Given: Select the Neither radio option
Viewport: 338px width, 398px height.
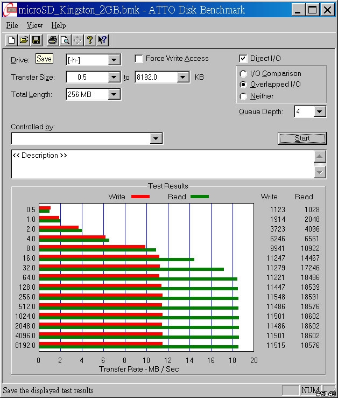Looking at the screenshot, I should pos(243,96).
